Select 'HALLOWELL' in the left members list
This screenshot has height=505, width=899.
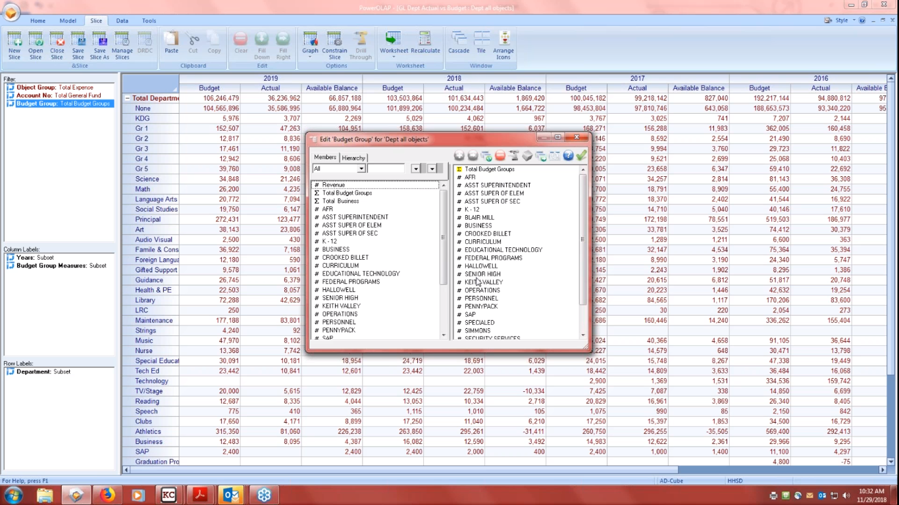click(x=338, y=290)
